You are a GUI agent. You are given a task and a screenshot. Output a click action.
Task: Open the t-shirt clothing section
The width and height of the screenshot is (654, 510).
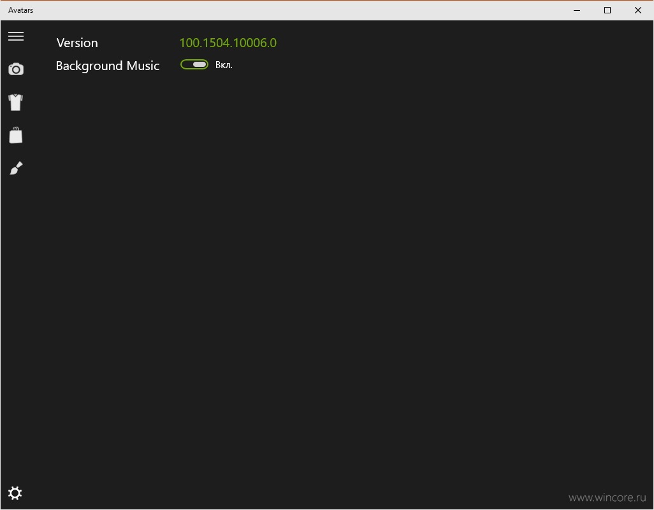(16, 102)
